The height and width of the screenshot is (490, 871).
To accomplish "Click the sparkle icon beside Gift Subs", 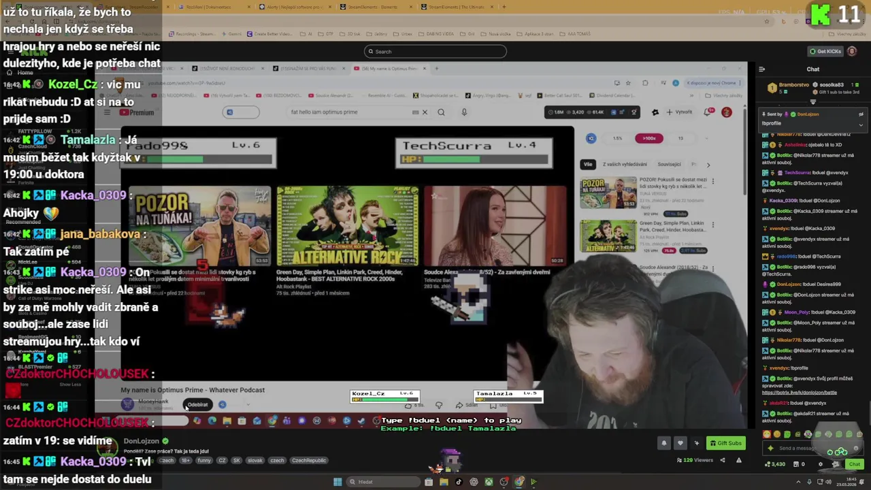I will [x=696, y=443].
